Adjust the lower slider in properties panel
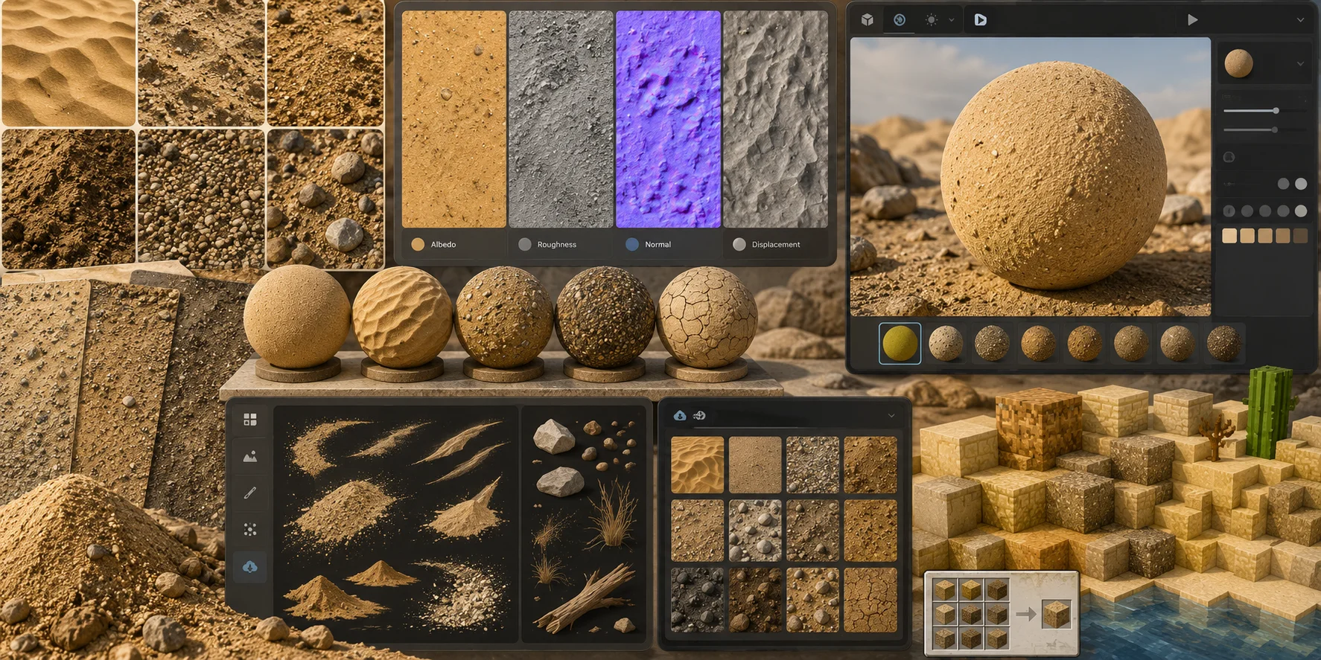Viewport: 1321px width, 660px height. coord(1264,129)
